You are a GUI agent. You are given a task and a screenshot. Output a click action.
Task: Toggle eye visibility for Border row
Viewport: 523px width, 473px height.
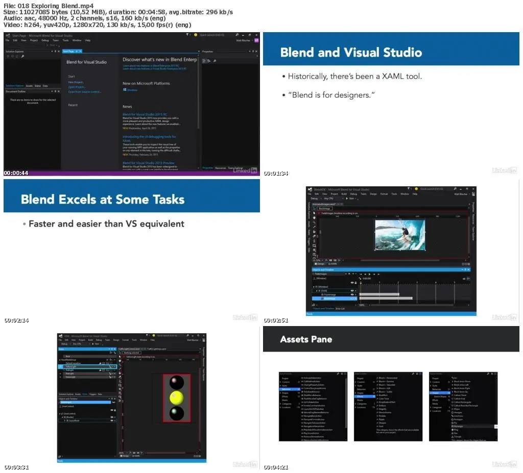click(112, 417)
